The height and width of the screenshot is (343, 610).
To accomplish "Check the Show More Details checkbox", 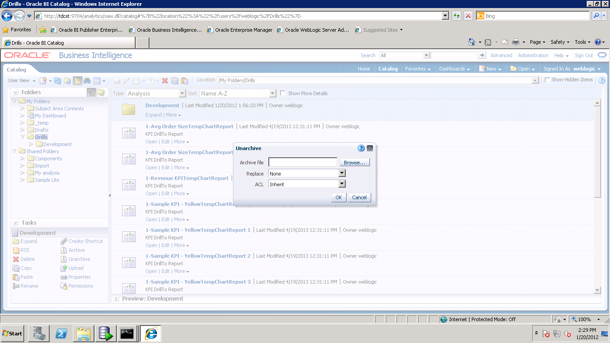I will point(283,93).
